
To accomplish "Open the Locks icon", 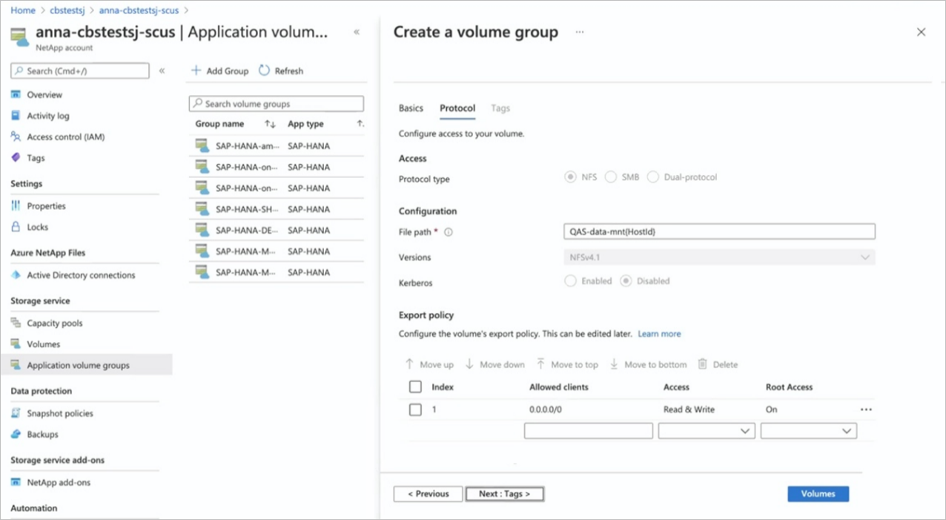I will [x=16, y=227].
